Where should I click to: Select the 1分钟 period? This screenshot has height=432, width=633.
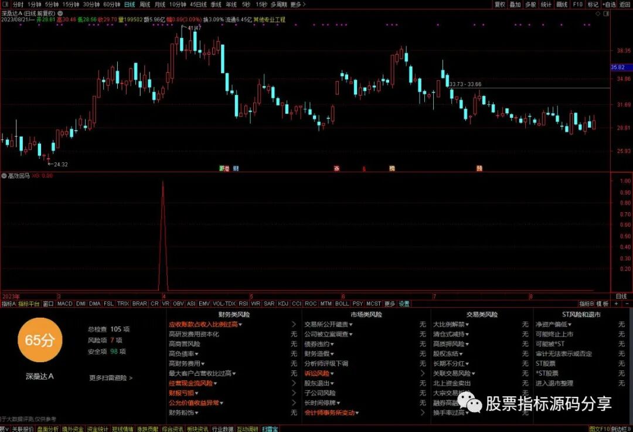point(35,5)
